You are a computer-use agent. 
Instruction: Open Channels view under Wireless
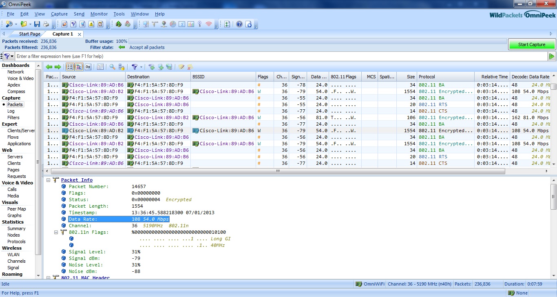tap(16, 261)
